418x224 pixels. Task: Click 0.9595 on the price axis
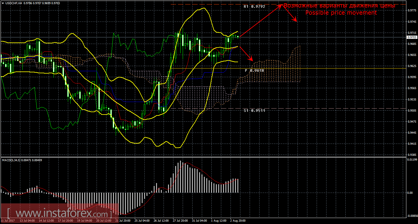[x=412, y=77]
